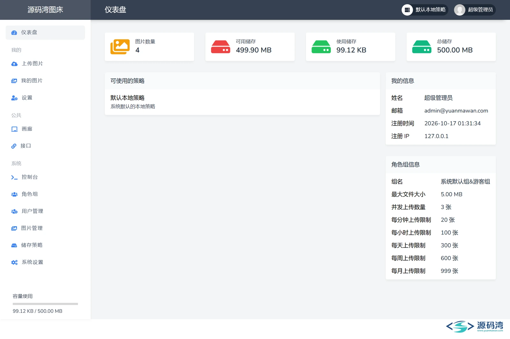Click the link chain icon beside 接口
Image resolution: width=510 pixels, height=339 pixels.
14,146
